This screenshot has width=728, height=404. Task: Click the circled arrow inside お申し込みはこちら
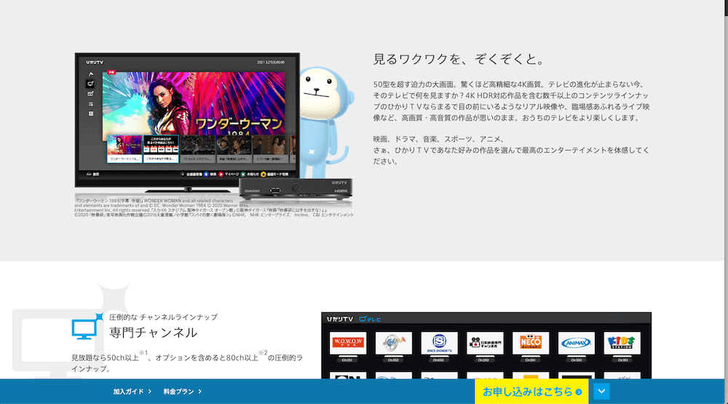click(x=579, y=392)
